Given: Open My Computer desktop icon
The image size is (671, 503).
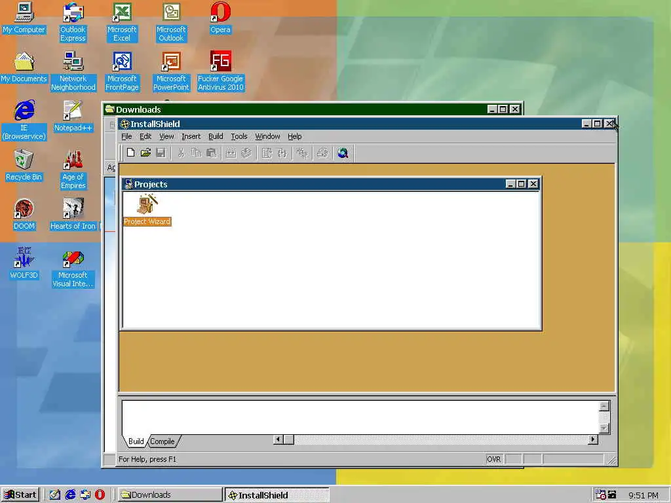Looking at the screenshot, I should [x=24, y=18].
